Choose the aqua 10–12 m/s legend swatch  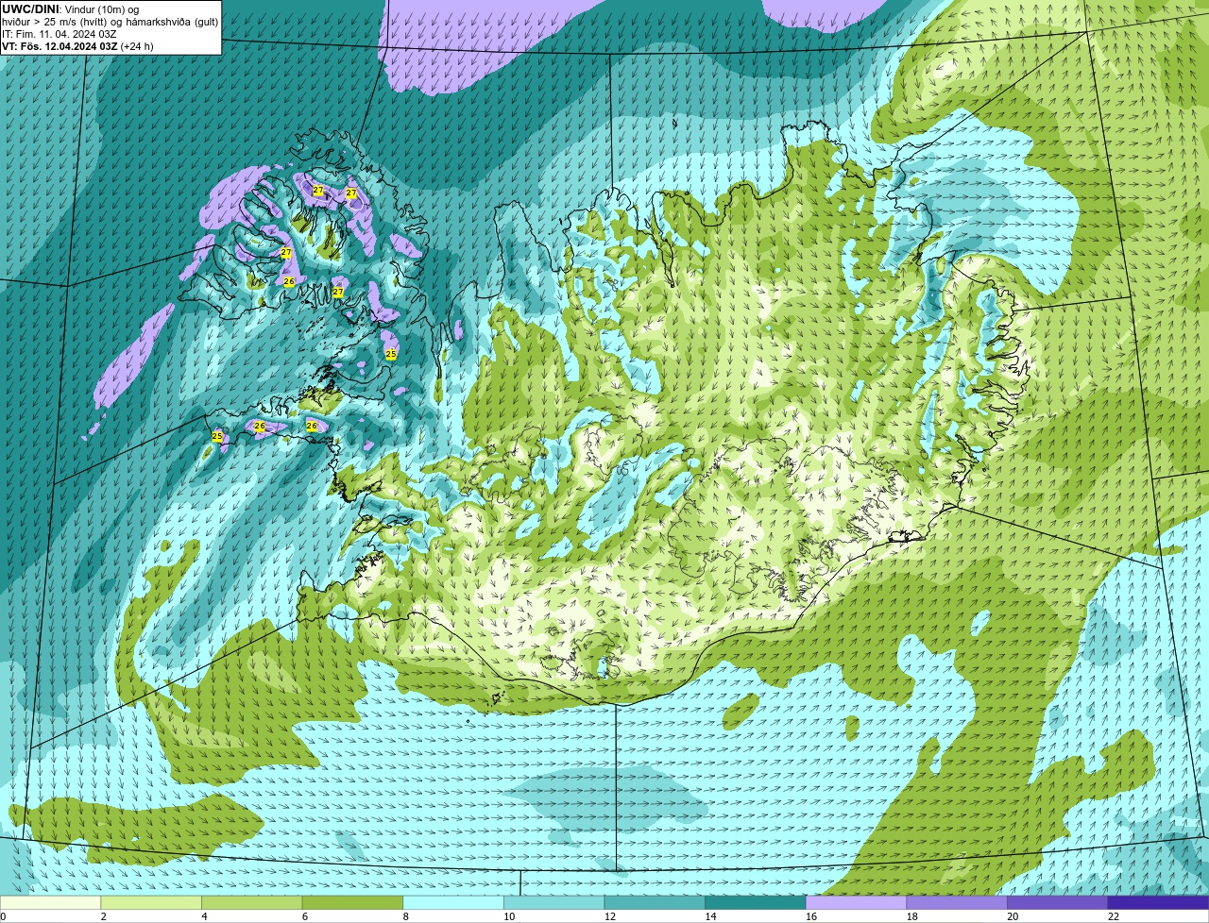553,903
